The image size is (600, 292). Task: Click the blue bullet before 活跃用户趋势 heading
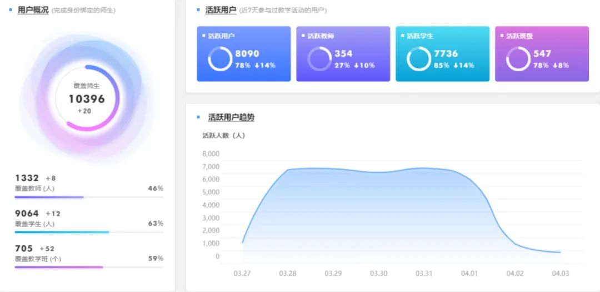[x=198, y=117]
